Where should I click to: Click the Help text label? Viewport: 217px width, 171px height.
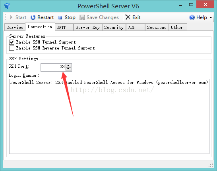(x=201, y=17)
